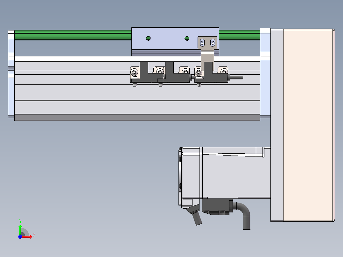Select the peach-colored belt cover on the right
Image resolution: width=343 pixels, height=257 pixels.
[x=309, y=125]
